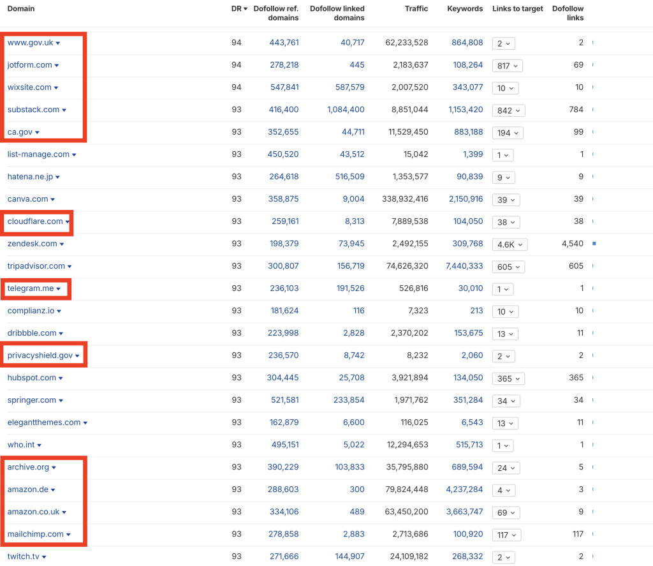
Task: Open the amazon.co.uk domain link
Action: 33,512
